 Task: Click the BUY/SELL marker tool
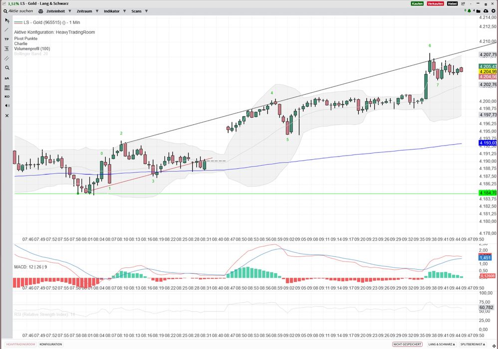(x=6, y=87)
